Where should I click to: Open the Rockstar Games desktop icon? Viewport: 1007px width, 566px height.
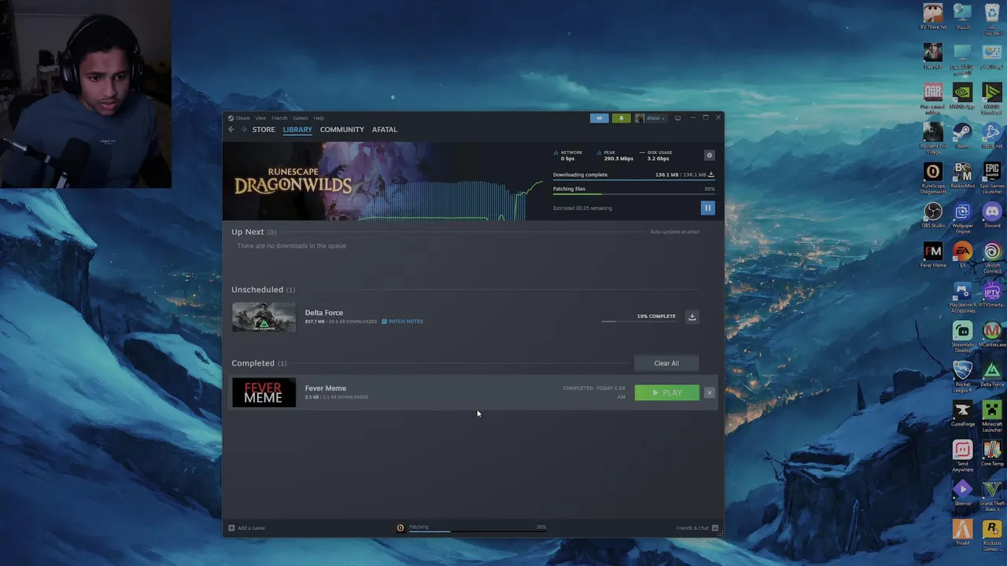pyautogui.click(x=992, y=535)
